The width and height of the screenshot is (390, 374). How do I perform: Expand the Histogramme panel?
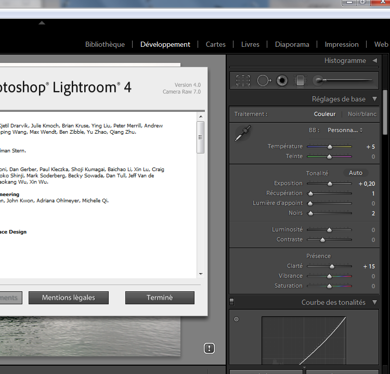[x=374, y=60]
